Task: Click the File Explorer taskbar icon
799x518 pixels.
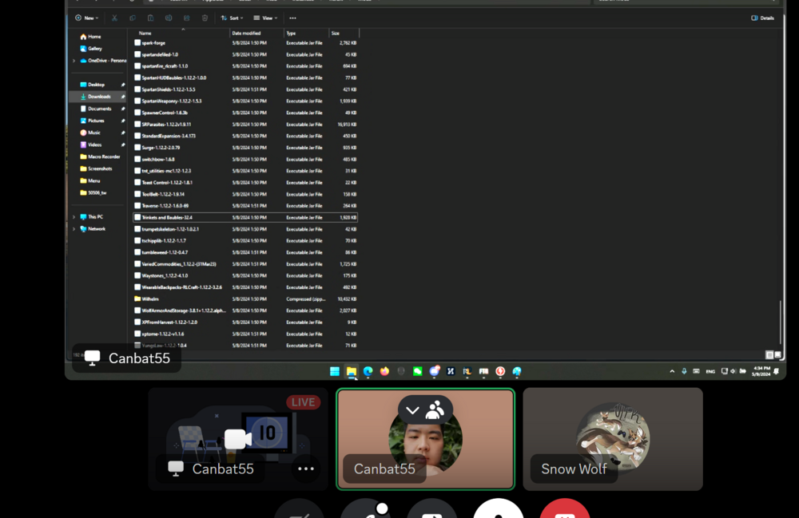Action: (x=351, y=371)
